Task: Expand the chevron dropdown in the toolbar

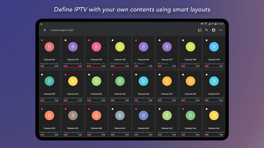Action: tap(221, 30)
